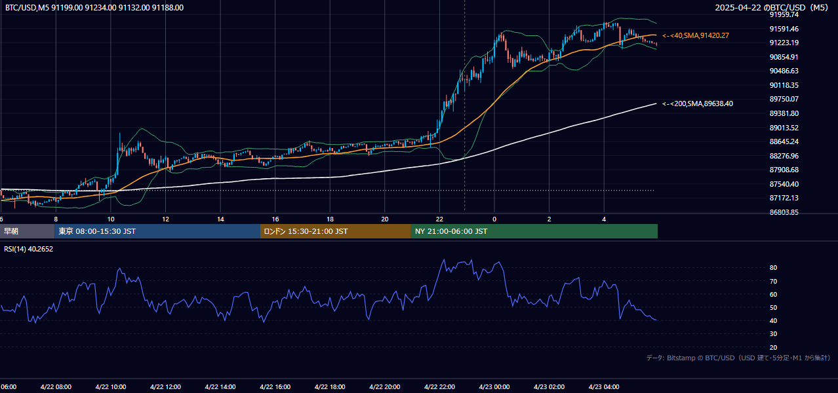Click the 4/23 04:00 date axis label
The height and width of the screenshot is (393, 838).
[603, 387]
